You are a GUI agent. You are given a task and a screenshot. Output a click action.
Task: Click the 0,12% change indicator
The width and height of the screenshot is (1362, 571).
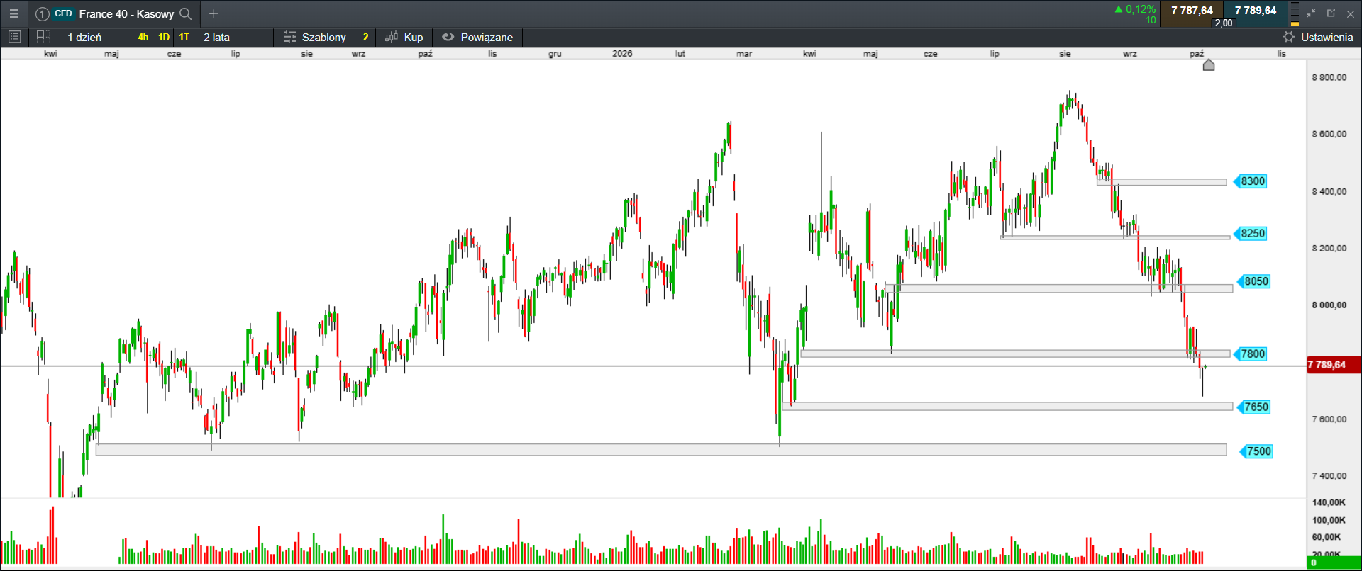pyautogui.click(x=1135, y=9)
